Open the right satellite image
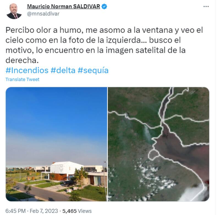220x215 pixels. (159, 144)
